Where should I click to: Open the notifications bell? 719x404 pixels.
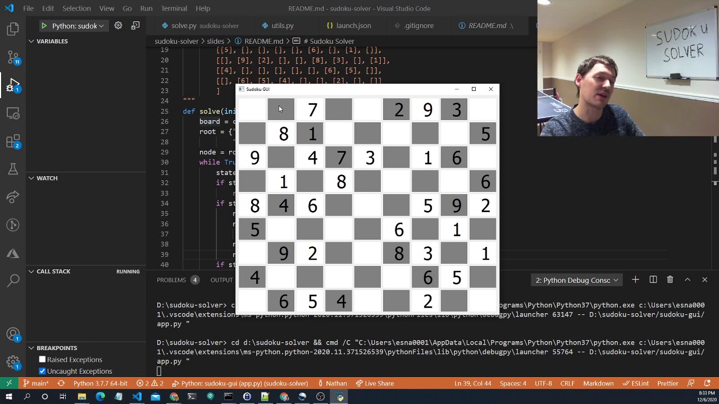(x=707, y=383)
